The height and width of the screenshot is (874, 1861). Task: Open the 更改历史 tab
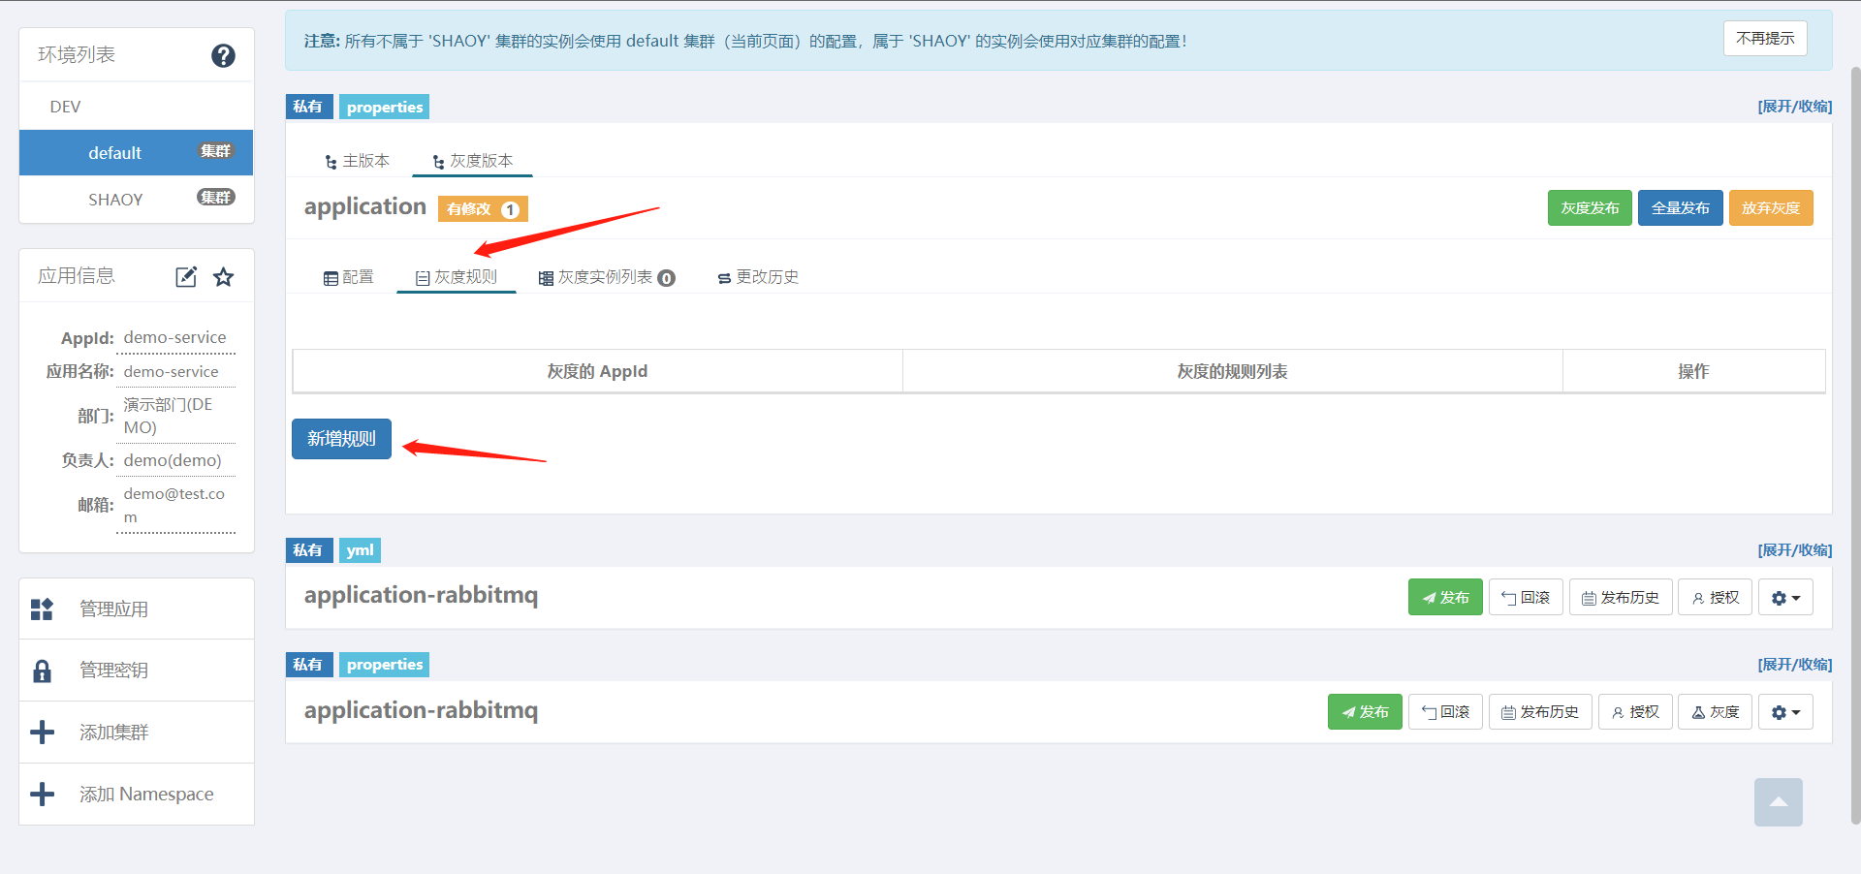[x=758, y=278]
